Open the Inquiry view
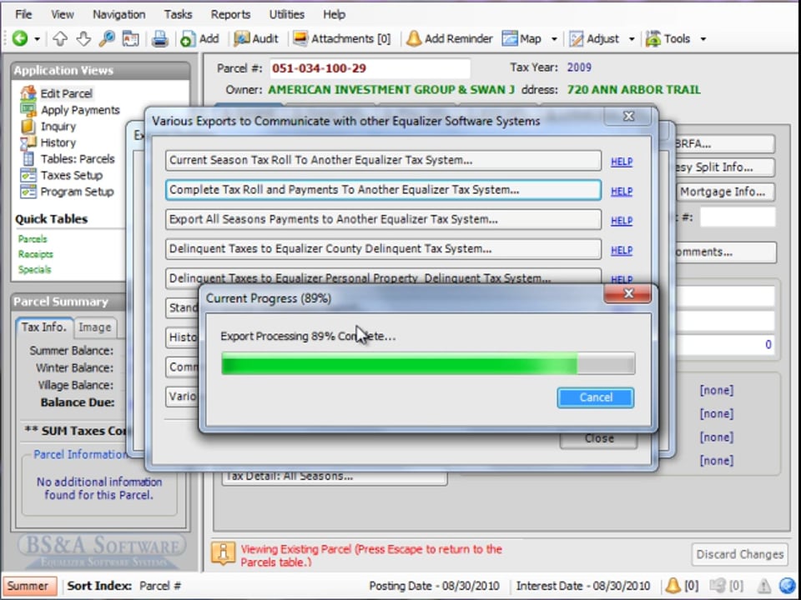Viewport: 801px width, 600px height. tap(48, 126)
